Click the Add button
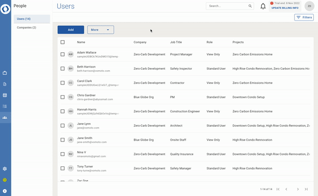Screen dimensions: 318x196 point(71,30)
